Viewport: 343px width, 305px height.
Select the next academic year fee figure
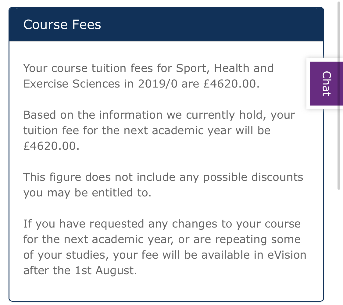pyautogui.click(x=50, y=145)
